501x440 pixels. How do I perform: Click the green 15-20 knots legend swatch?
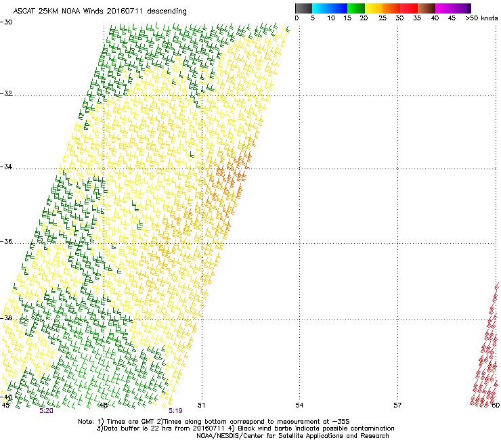(356, 8)
